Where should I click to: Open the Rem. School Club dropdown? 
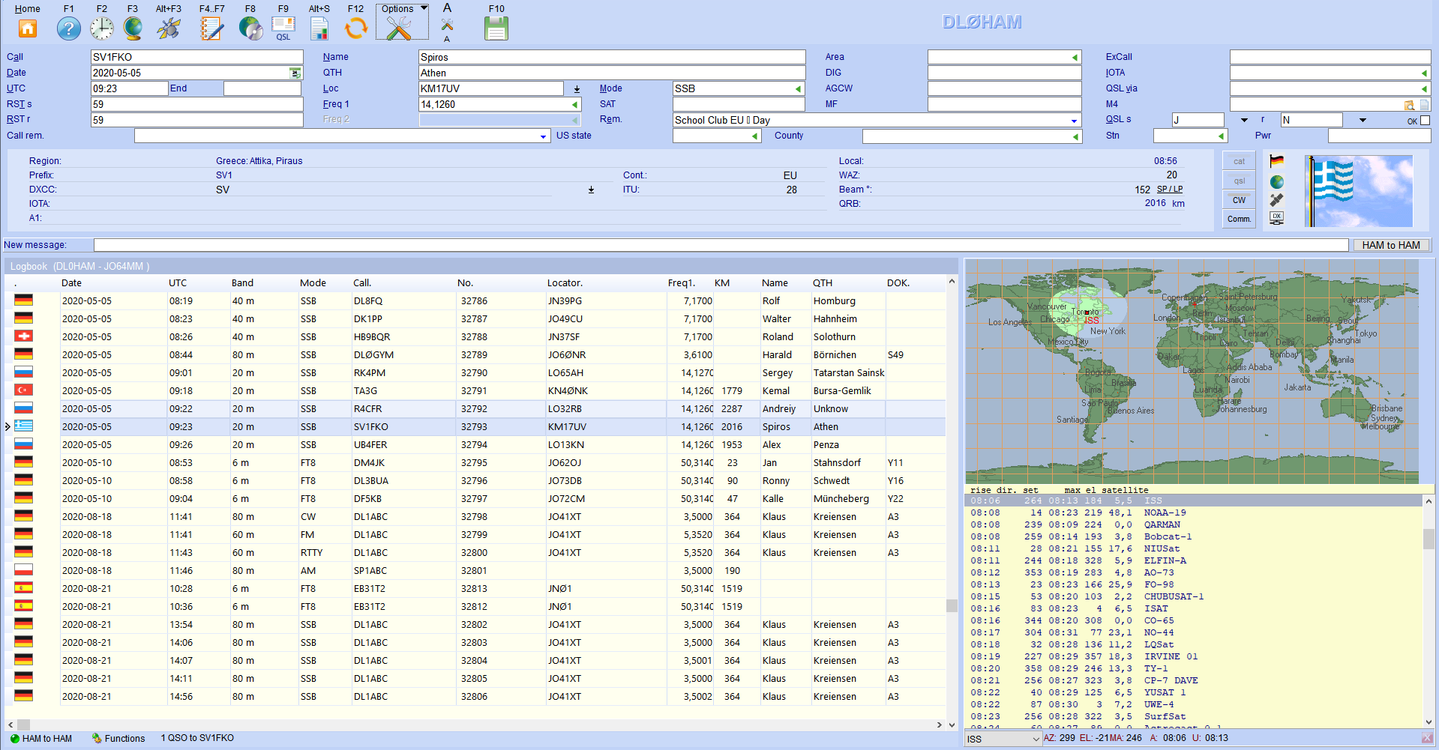click(1074, 121)
